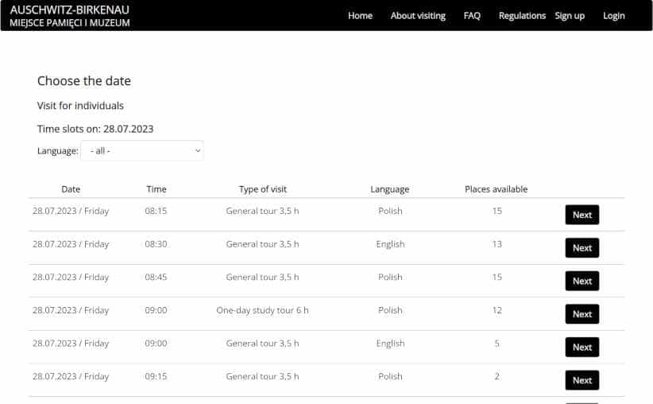View the Regulations page

point(522,16)
